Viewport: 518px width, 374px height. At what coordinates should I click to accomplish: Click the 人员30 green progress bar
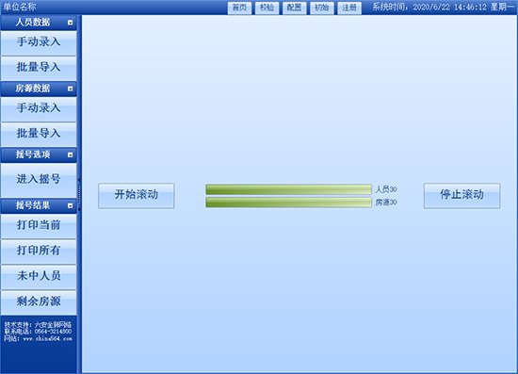point(288,189)
